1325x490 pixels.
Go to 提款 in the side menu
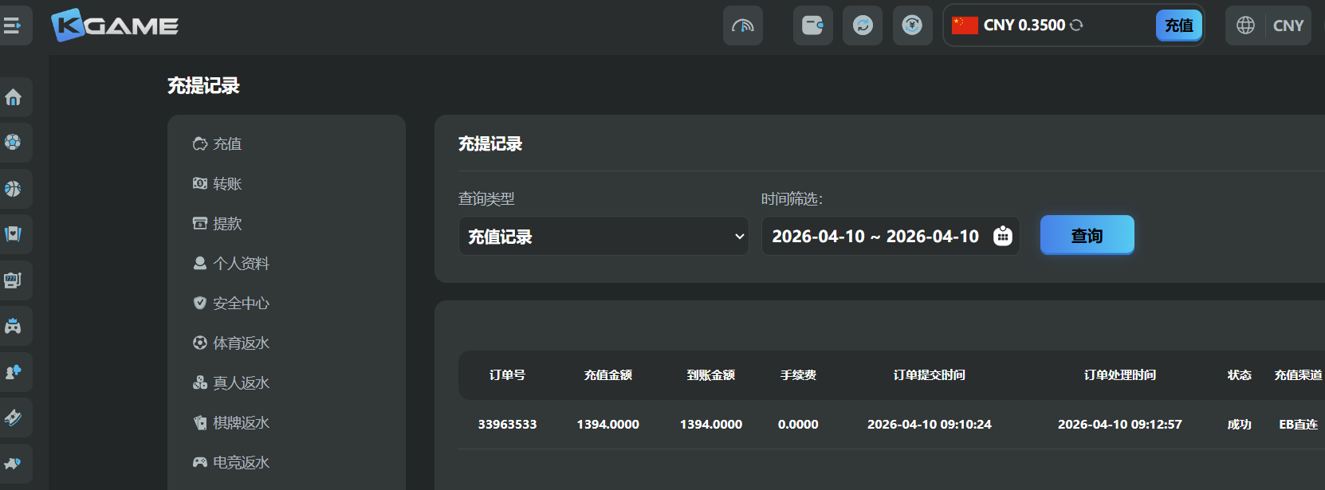point(226,224)
